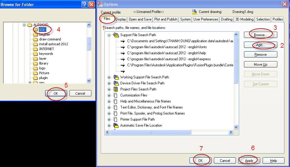290x167 pixels.
Task: Open the 3D Modeling tab
Action: click(x=244, y=19)
